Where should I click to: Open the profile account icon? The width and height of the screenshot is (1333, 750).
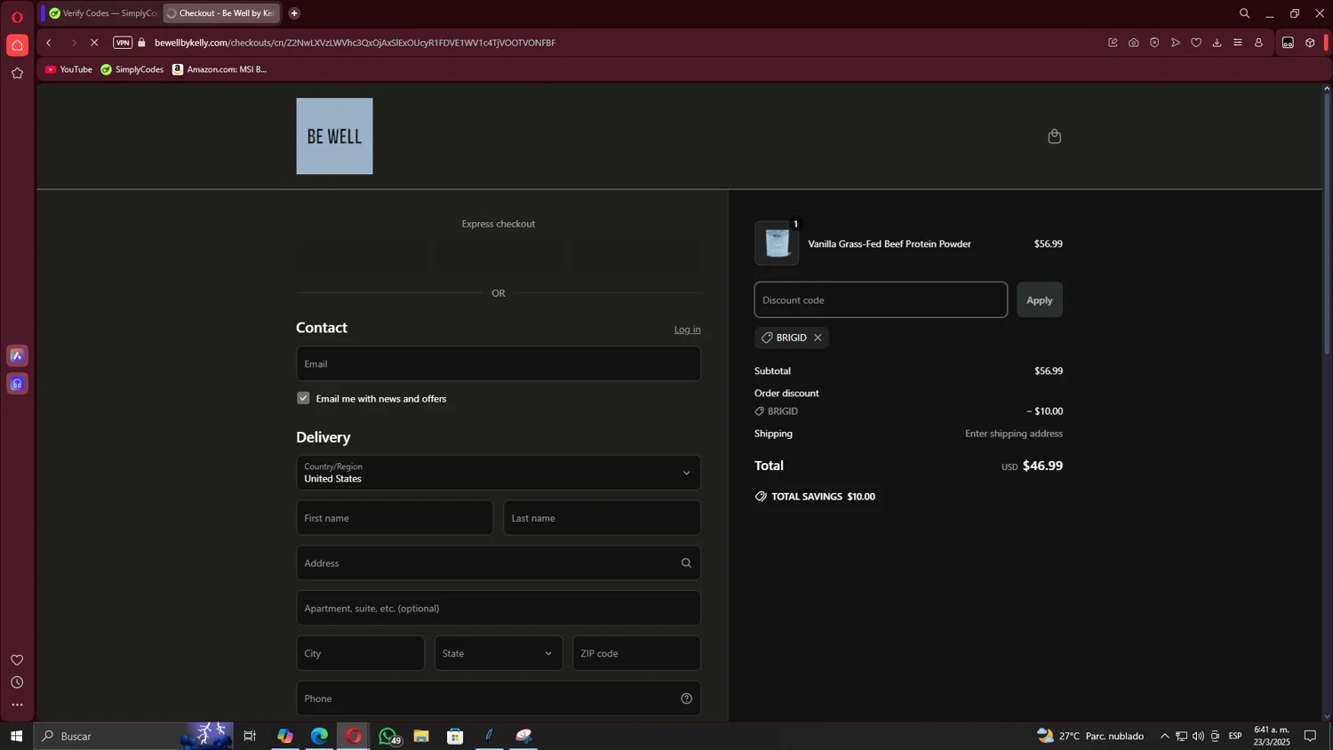(1258, 43)
